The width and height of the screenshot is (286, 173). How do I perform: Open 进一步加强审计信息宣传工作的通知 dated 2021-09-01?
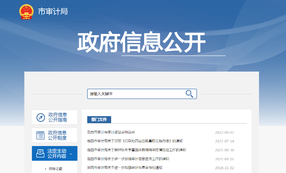click(128, 159)
